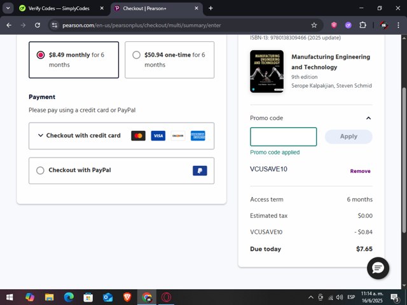Viewport: 407px width, 305px height.
Task: Click the Chrome taskbar icon
Action: (147, 297)
